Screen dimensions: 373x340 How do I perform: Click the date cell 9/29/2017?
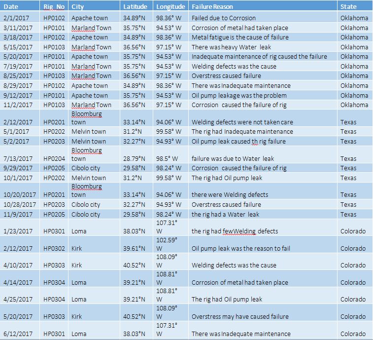[x=20, y=168]
